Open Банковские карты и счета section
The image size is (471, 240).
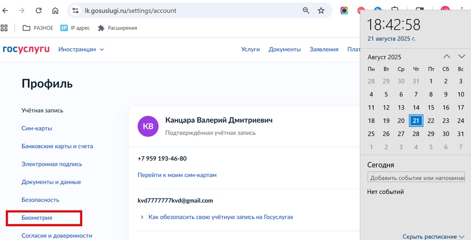[57, 146]
